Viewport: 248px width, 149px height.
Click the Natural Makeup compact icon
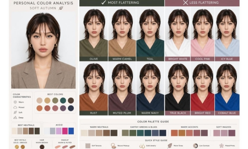(x=113, y=146)
